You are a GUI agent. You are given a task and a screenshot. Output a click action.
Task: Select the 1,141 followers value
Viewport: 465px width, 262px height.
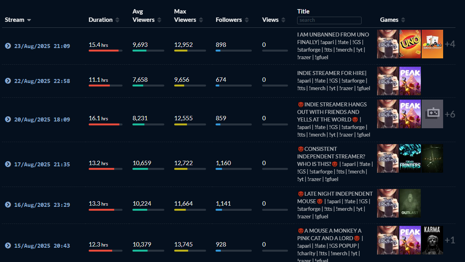223,203
